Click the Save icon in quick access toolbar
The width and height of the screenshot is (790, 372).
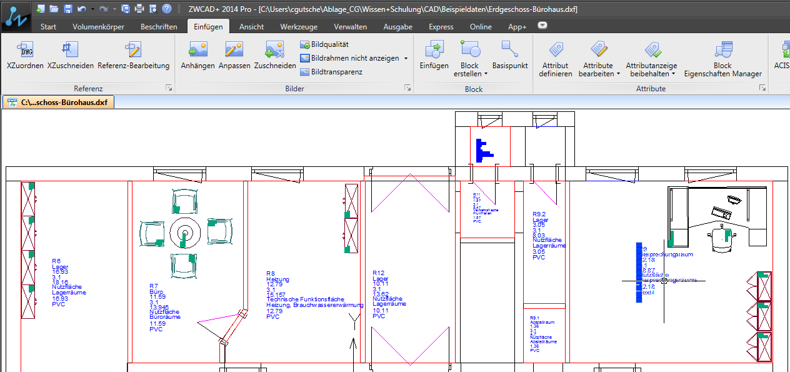pos(67,9)
